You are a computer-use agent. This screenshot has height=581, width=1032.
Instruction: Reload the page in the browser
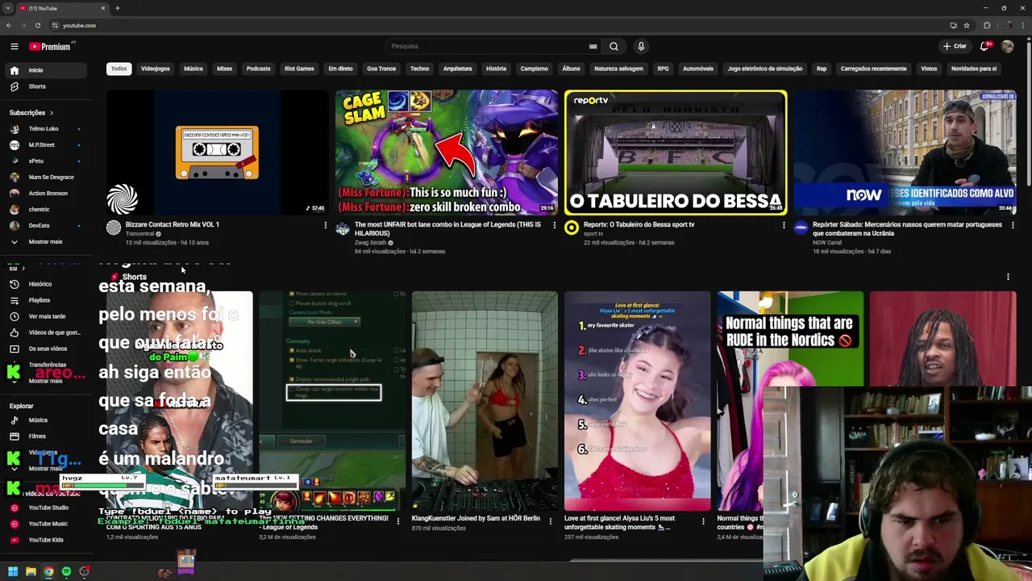click(x=37, y=26)
